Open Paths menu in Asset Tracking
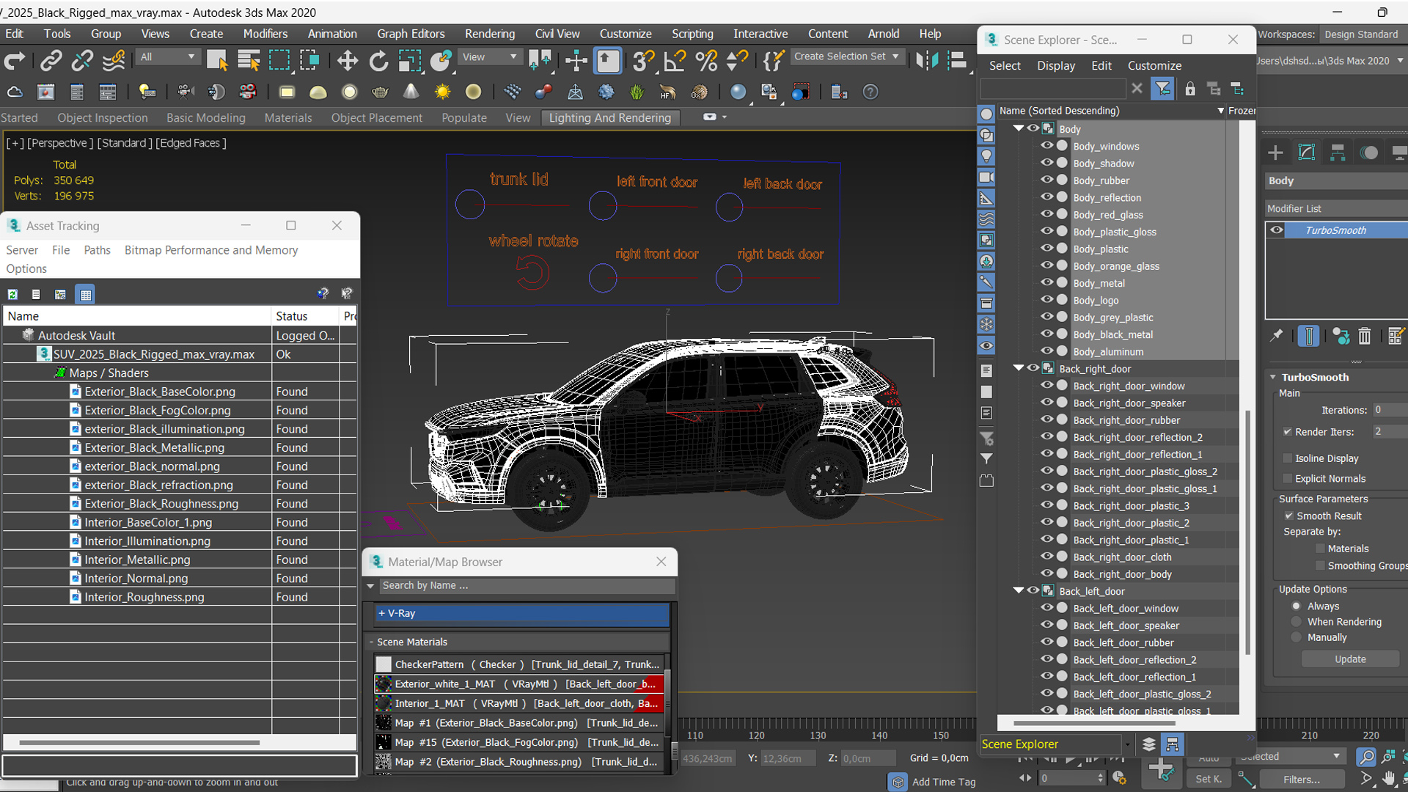Viewport: 1408px width, 792px height. (x=97, y=250)
